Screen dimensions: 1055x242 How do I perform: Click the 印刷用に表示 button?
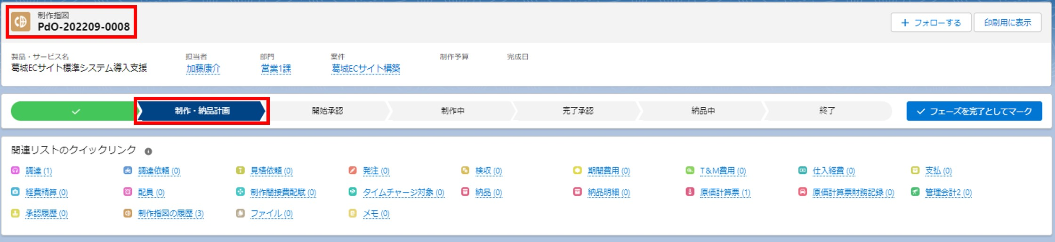(x=1007, y=23)
